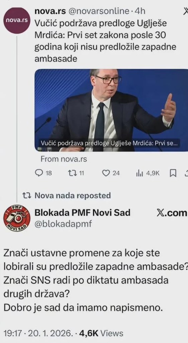Bookmark the nova.rs tweet
Image resolution: width=188 pixels, height=343 pixels.
(173, 174)
